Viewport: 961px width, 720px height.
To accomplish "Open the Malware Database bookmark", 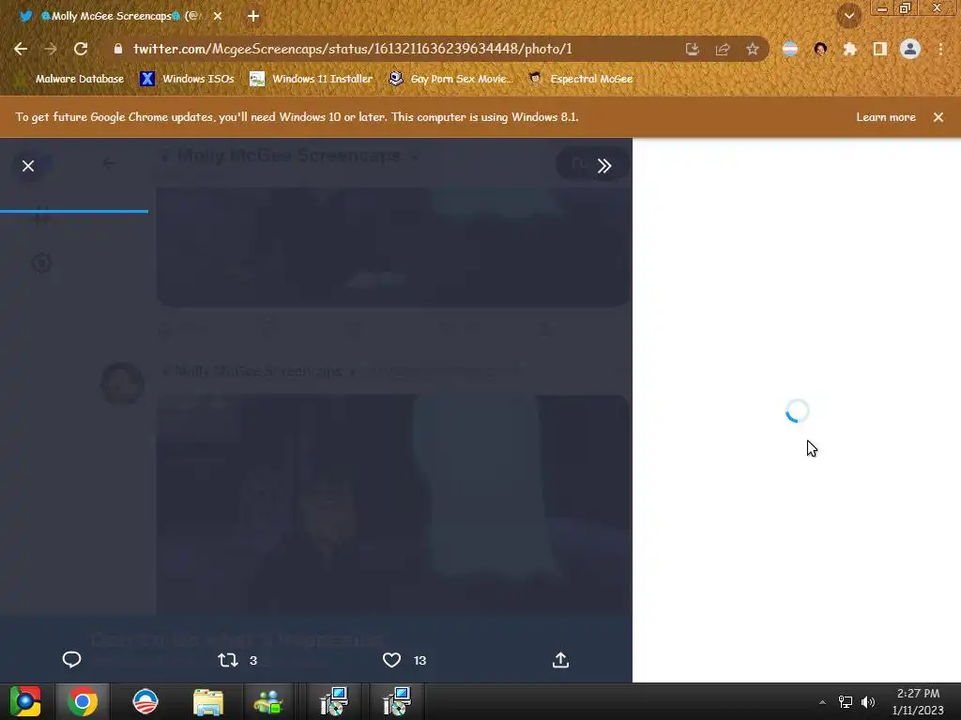I will click(71, 79).
